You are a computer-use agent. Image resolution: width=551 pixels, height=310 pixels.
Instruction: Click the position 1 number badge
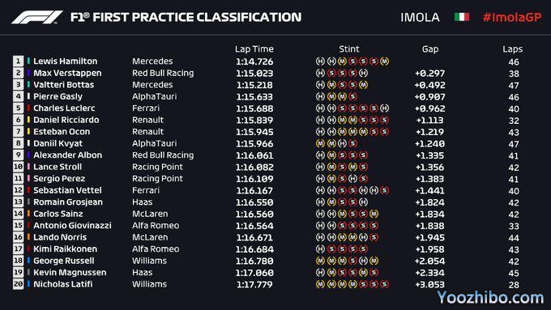tap(18, 61)
